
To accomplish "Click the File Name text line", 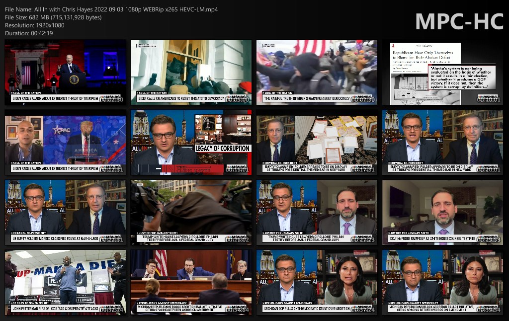I will 111,9.
